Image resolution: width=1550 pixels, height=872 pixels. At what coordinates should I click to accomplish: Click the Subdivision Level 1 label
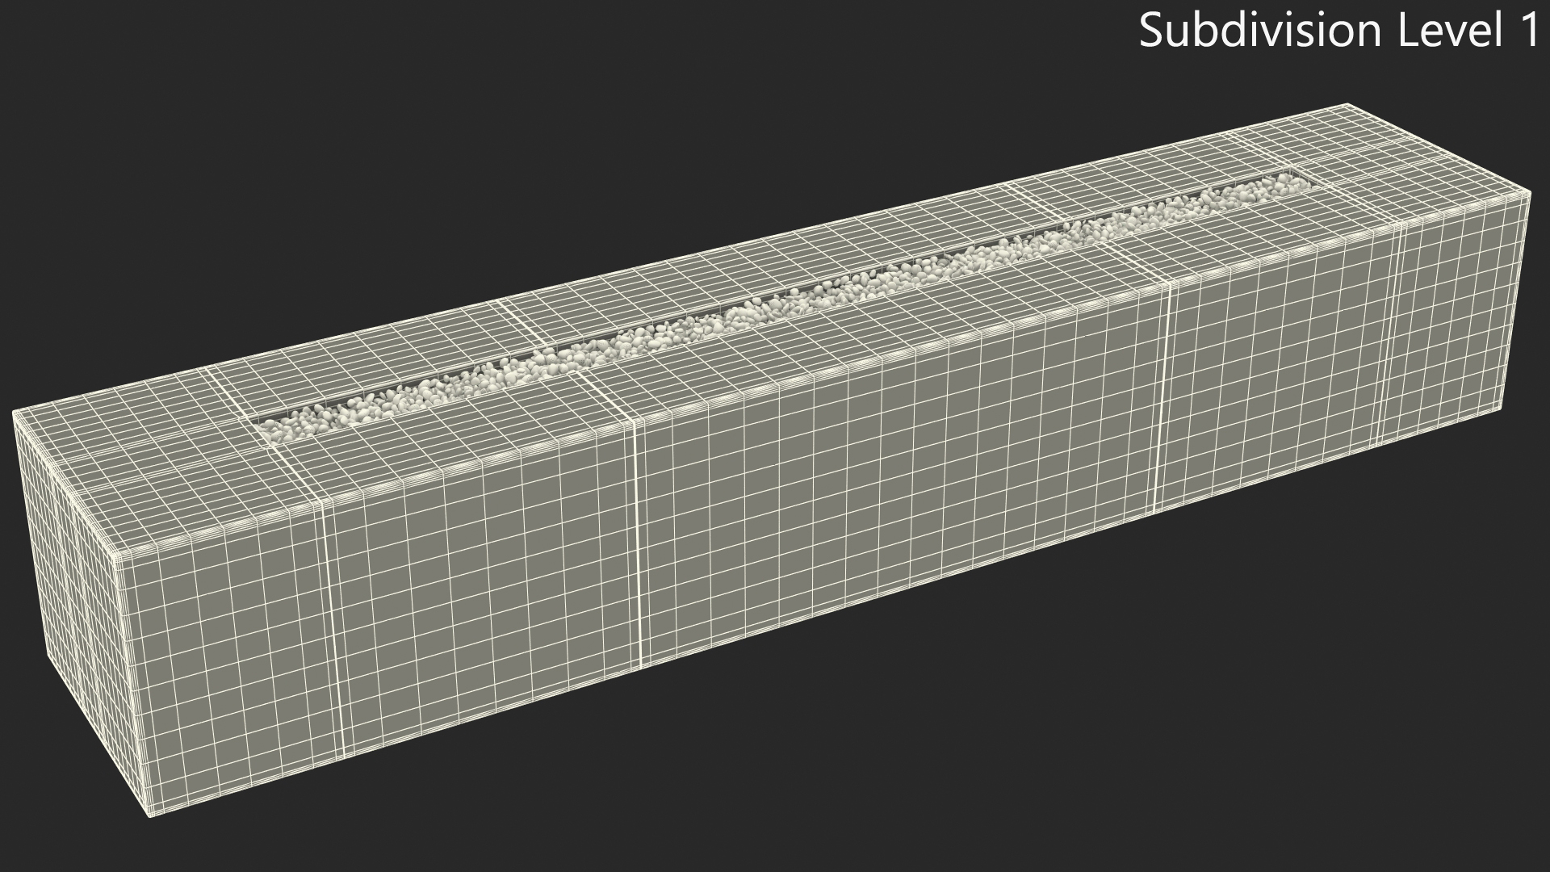1338,31
